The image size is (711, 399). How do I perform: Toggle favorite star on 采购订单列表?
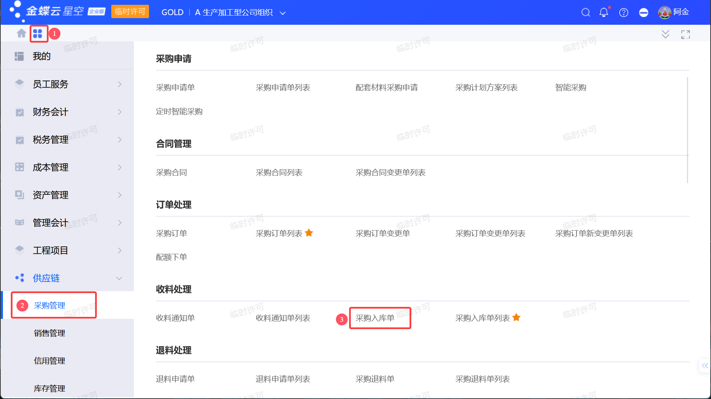point(309,233)
